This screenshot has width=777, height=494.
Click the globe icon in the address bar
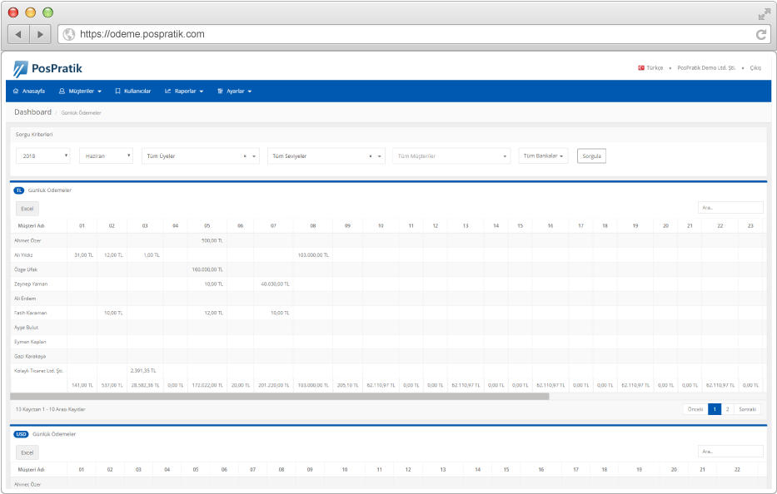pyautogui.click(x=69, y=34)
